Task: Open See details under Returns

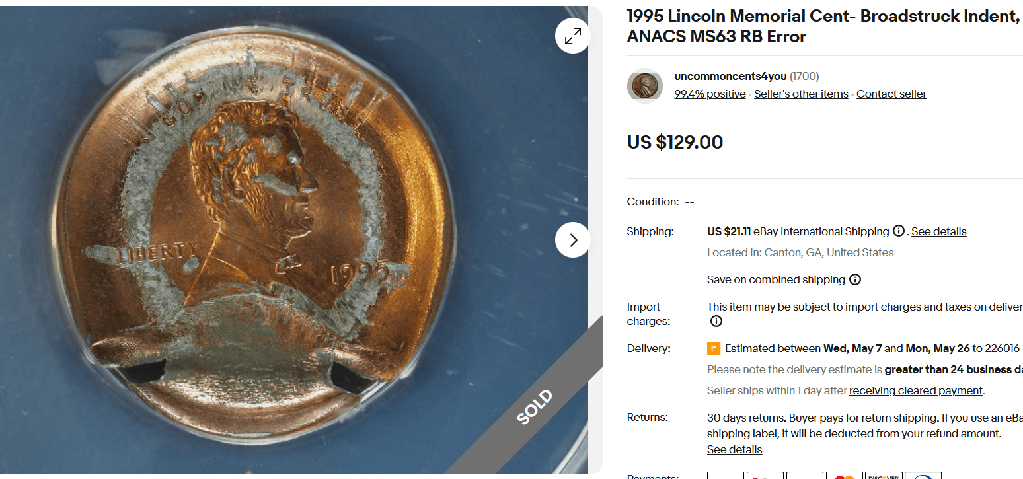Action: pos(734,449)
